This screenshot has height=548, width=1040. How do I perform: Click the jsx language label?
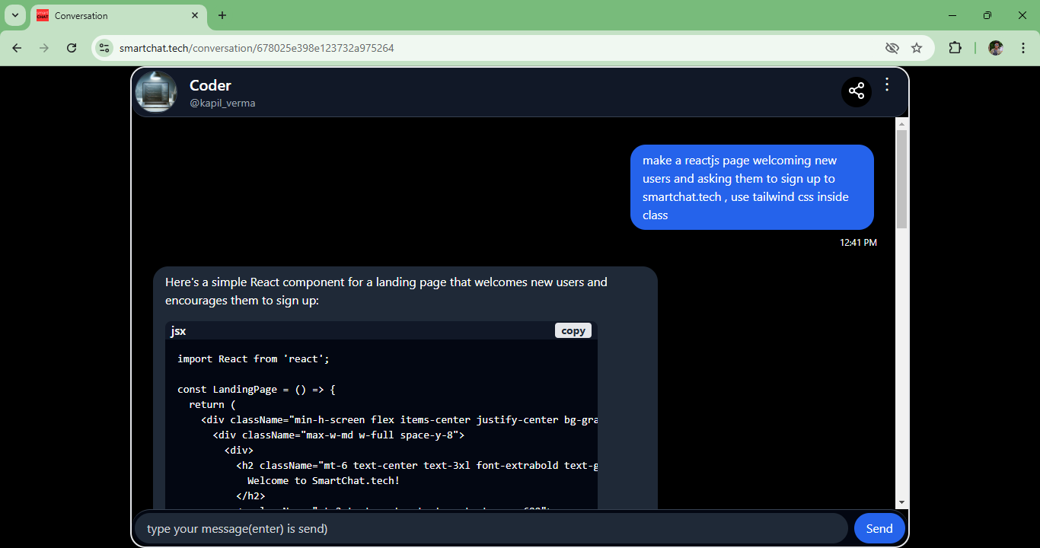click(178, 330)
